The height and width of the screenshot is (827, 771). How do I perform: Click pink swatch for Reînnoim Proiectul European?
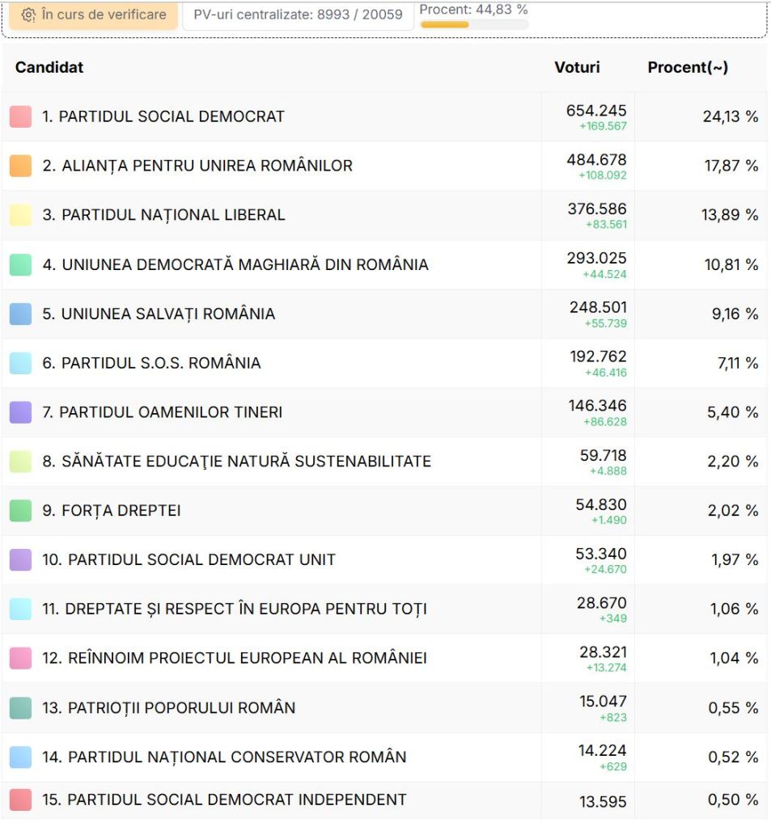pyautogui.click(x=21, y=658)
